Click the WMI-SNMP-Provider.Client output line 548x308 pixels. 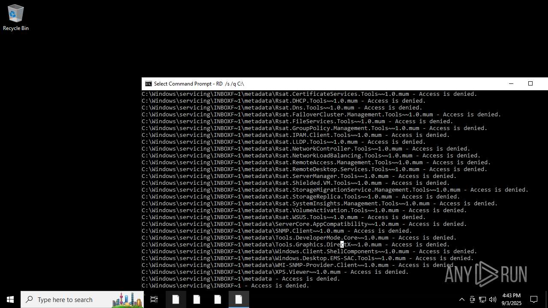[x=299, y=265]
